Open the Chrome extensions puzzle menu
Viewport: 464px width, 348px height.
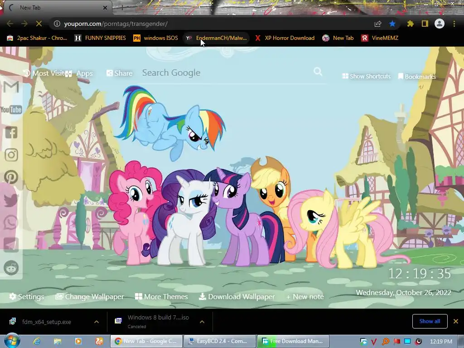tap(411, 24)
